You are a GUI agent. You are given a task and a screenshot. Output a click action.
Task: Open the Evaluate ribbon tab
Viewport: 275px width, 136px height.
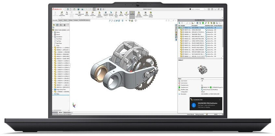click(76, 20)
